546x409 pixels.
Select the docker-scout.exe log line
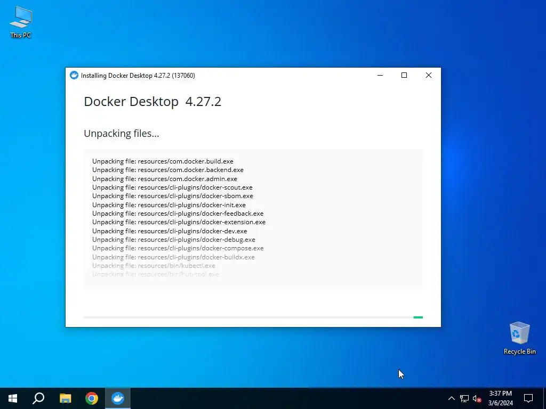(x=172, y=187)
